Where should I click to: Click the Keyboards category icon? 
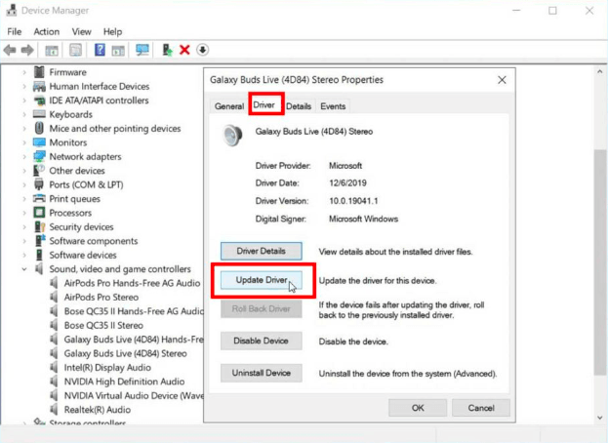coord(39,114)
